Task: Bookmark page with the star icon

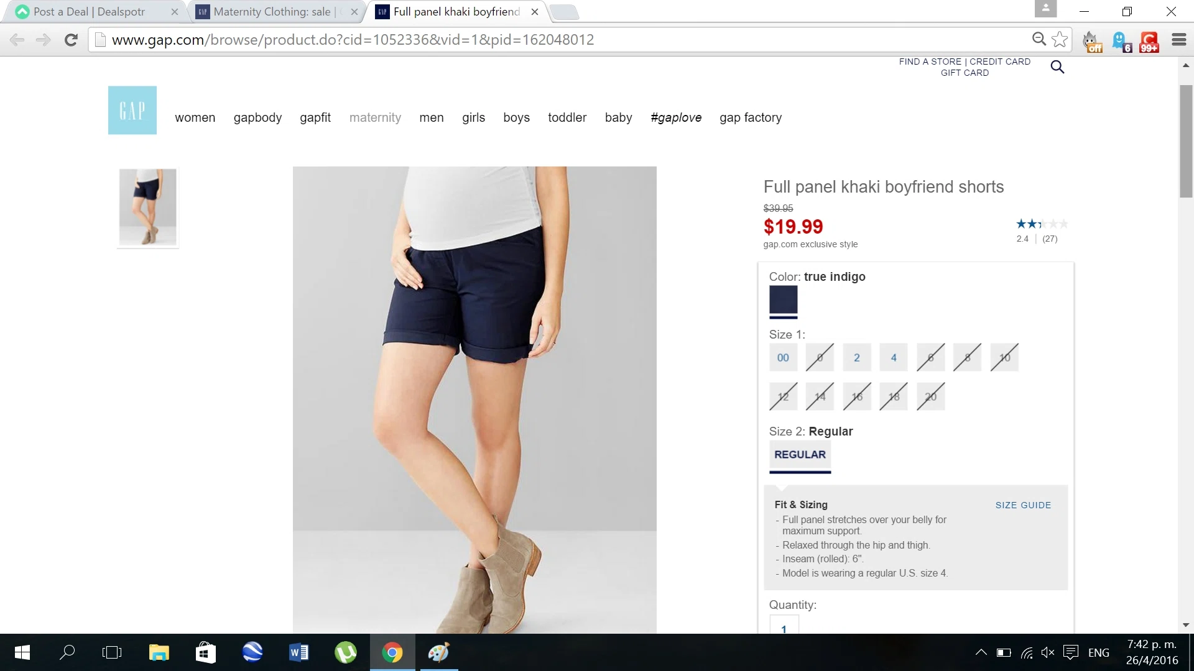Action: click(1060, 40)
